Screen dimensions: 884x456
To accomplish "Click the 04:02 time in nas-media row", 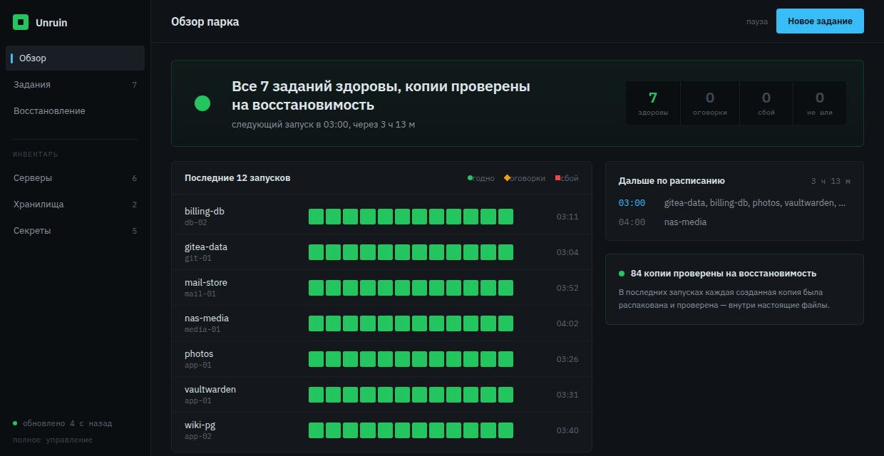I will point(567,323).
